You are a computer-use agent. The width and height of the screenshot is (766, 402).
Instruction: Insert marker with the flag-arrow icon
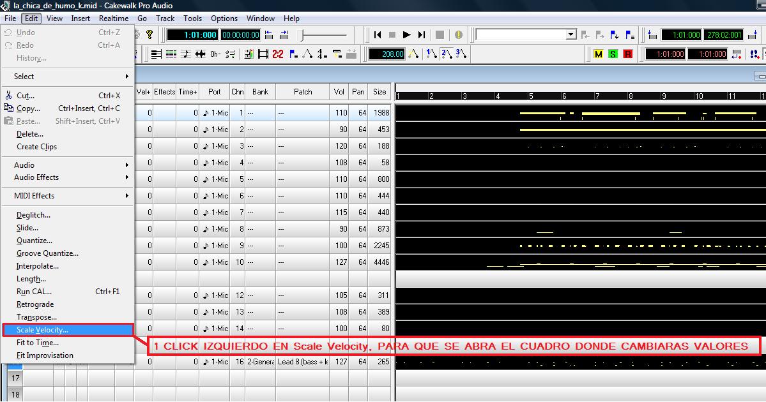[x=615, y=34]
